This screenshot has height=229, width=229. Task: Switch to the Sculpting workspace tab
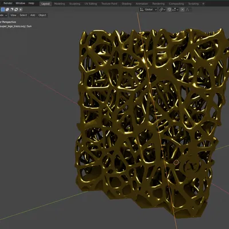(x=74, y=3)
